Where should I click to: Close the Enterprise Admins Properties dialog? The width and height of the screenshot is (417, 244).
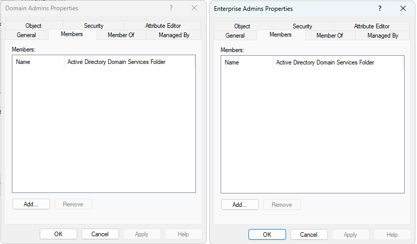click(x=403, y=9)
